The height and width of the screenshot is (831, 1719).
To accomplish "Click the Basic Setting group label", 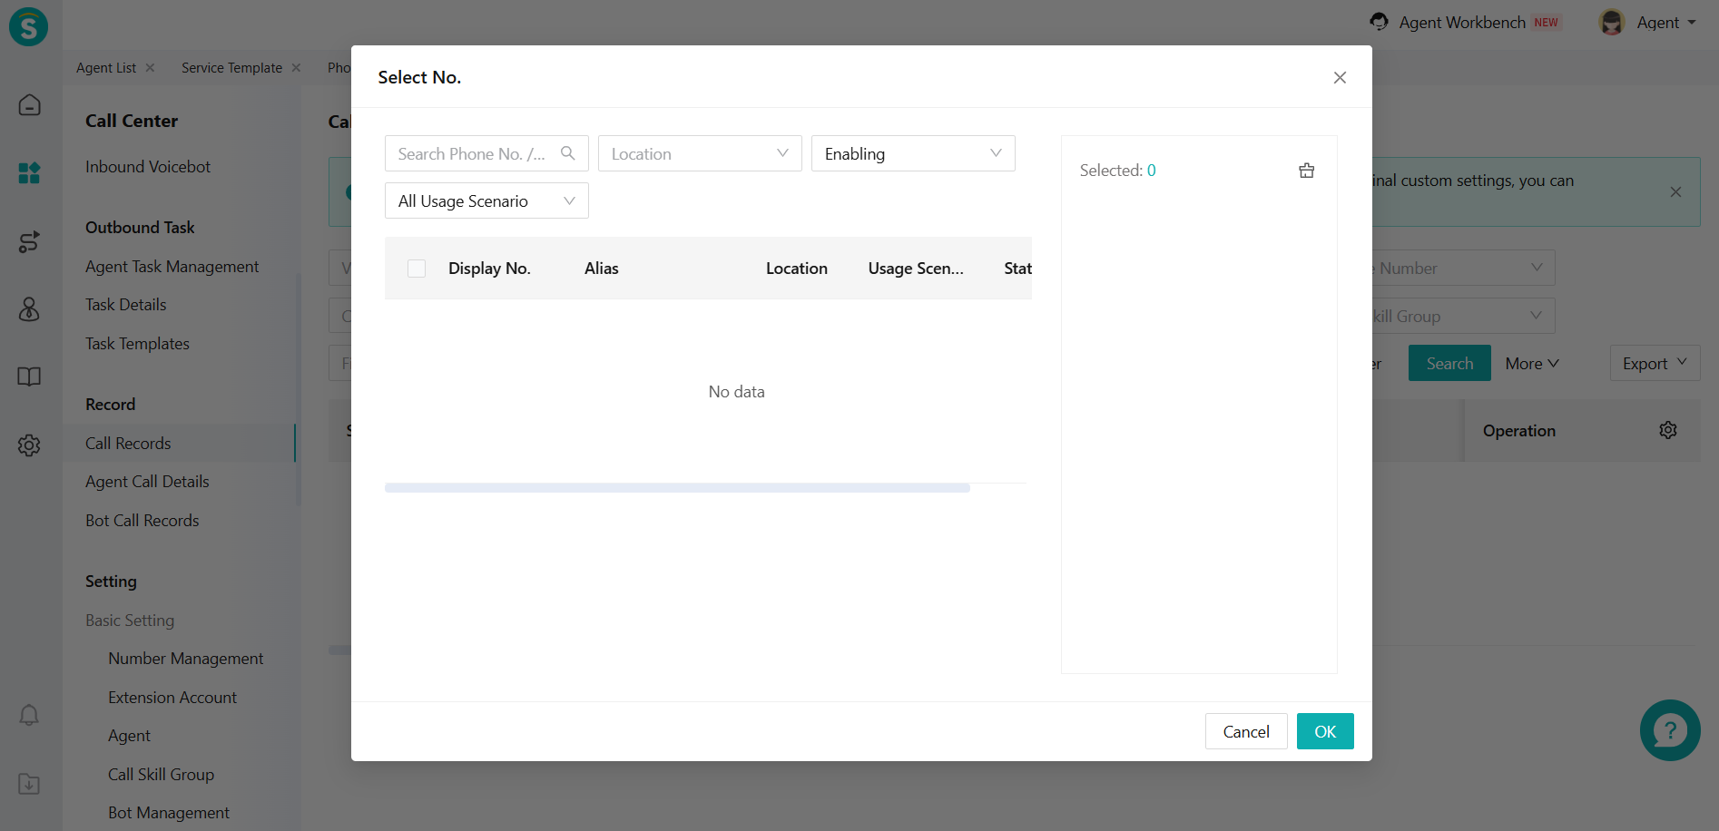I will (x=130, y=621).
